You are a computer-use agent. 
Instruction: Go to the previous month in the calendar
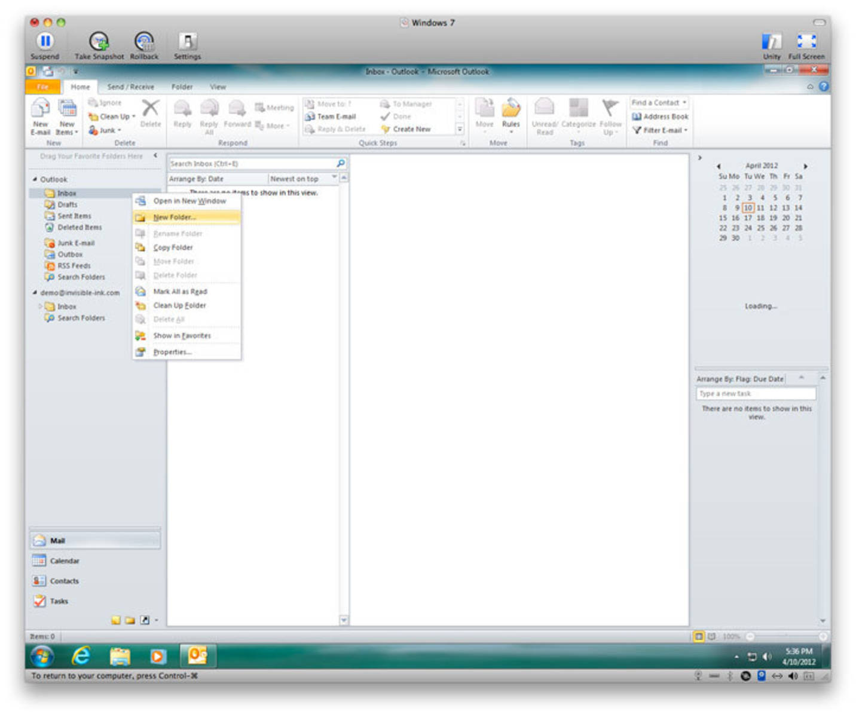tap(719, 166)
